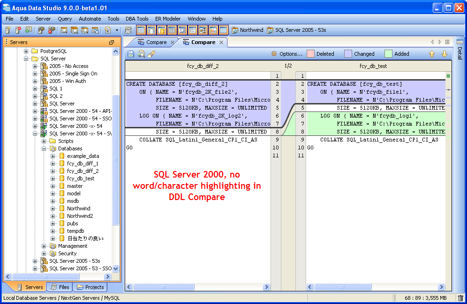Go to previous difference with up arrow
The image size is (467, 304).
(x=432, y=54)
